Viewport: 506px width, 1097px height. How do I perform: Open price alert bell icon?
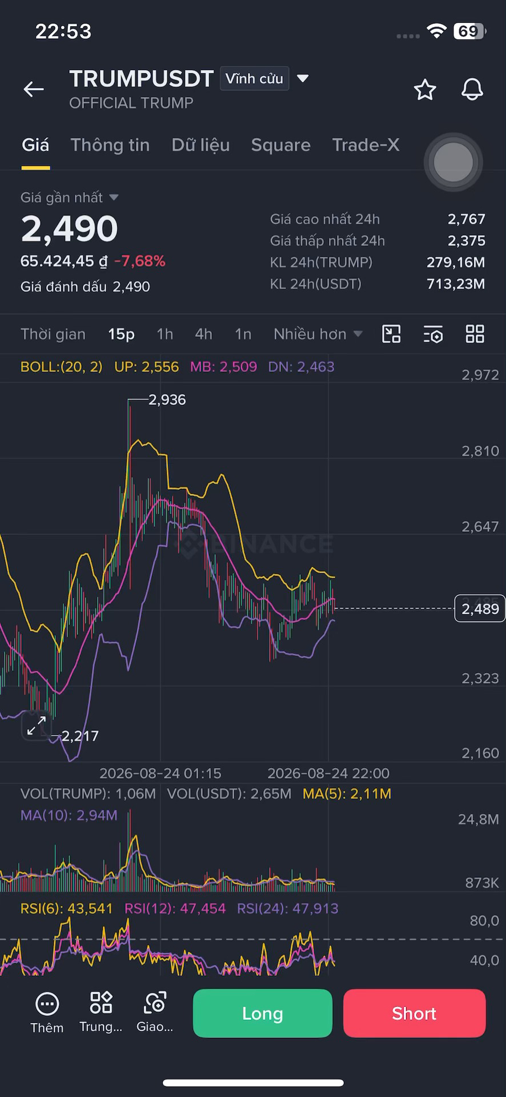(x=472, y=90)
